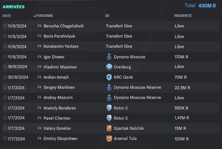Toggle the checkmark circle on the 18/6/2024 row
Viewport: 222px width, 149px height.
pos(5,67)
